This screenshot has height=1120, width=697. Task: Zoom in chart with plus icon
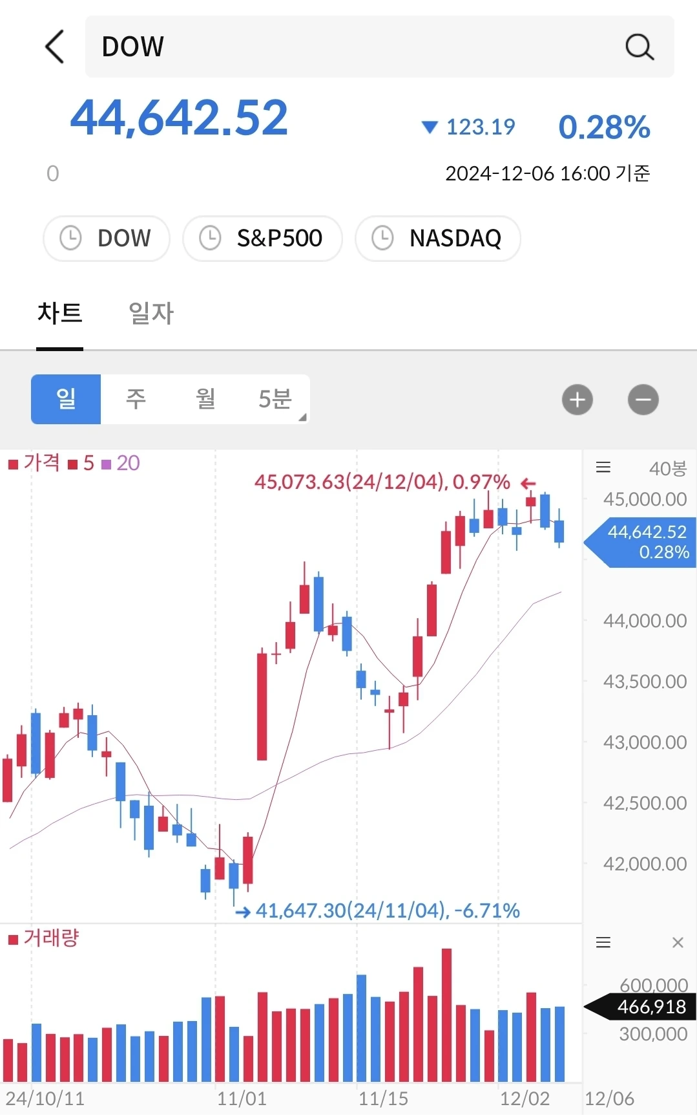577,400
